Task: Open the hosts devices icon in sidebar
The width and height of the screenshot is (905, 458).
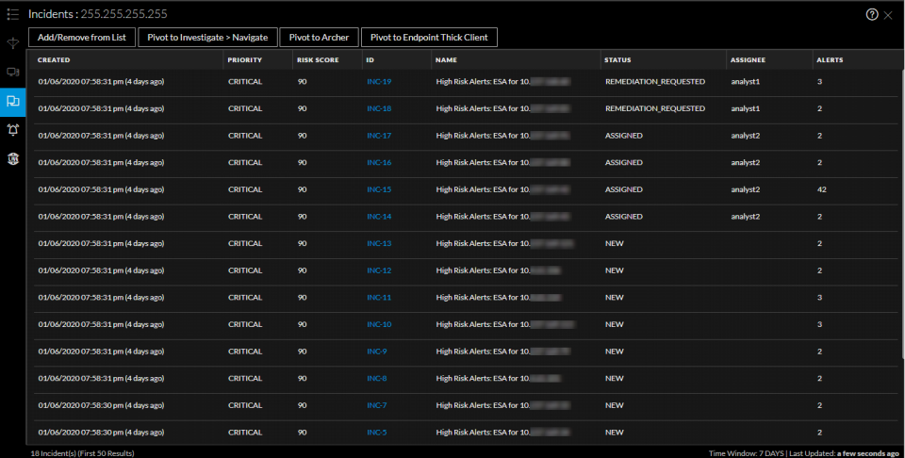Action: 12,73
